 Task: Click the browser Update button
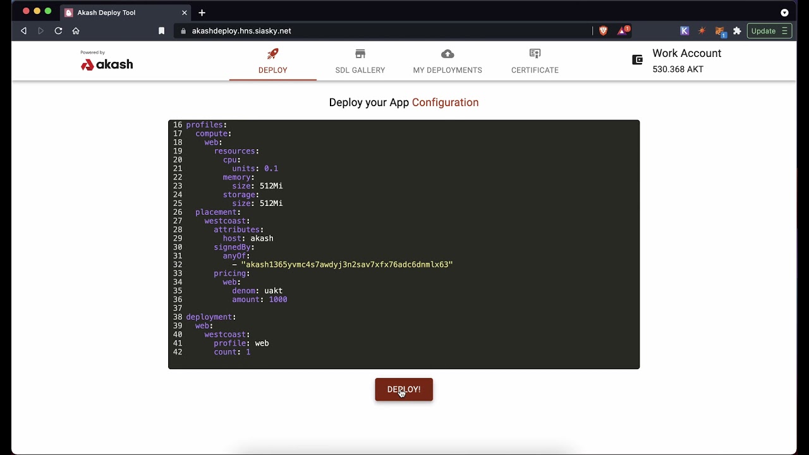tap(769, 31)
